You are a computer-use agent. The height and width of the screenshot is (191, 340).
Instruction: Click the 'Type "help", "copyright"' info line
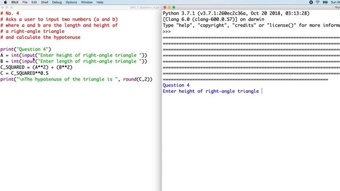pos(251,25)
